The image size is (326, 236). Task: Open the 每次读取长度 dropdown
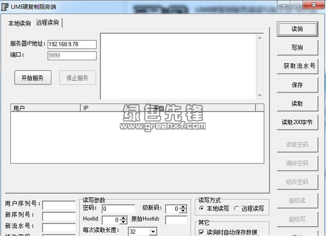(153, 231)
